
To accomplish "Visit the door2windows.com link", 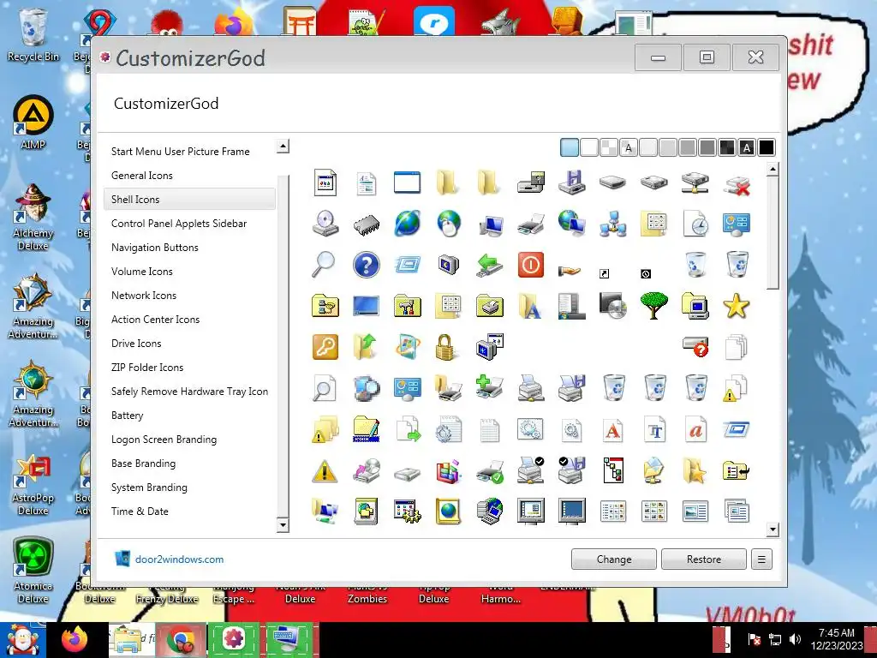I will pyautogui.click(x=180, y=559).
